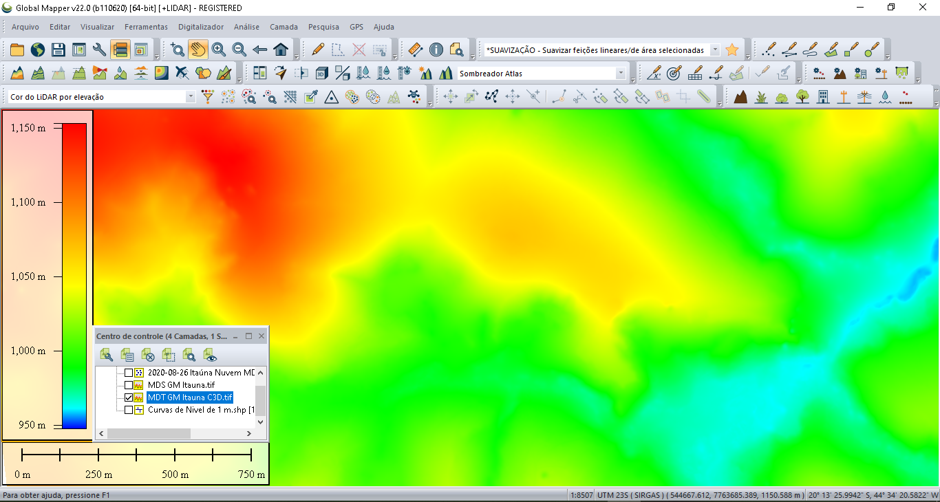
Task: Expand the SUAVIZAÇÃO favorites dropdown
Action: 715,50
